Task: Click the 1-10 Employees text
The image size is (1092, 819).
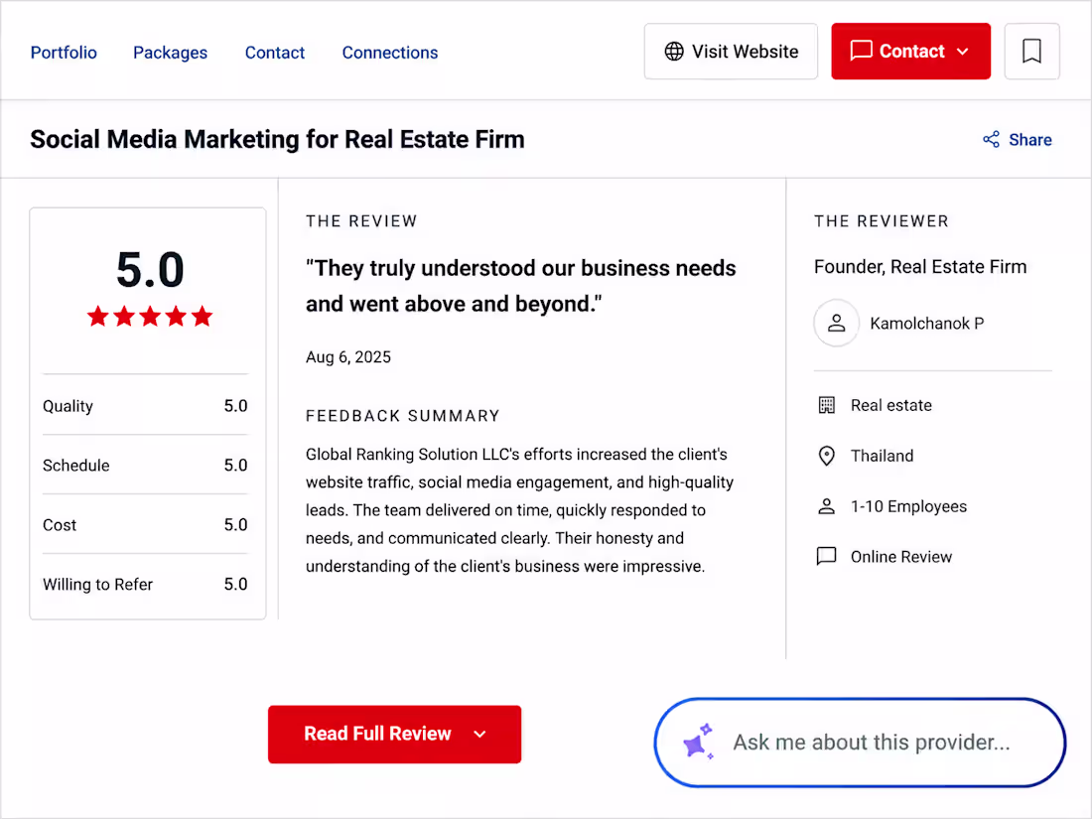Action: click(908, 506)
